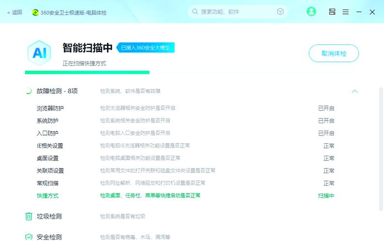This screenshot has height=241, width=384.
Task: Open the green user avatar
Action: pyautogui.click(x=311, y=12)
